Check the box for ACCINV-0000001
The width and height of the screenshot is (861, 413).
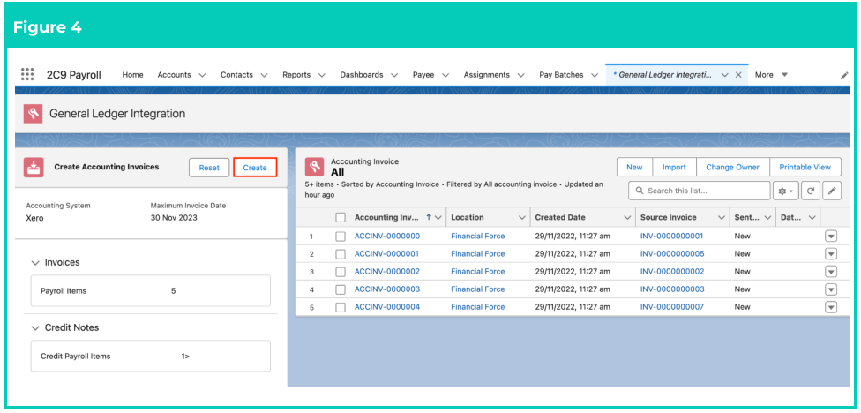click(341, 254)
